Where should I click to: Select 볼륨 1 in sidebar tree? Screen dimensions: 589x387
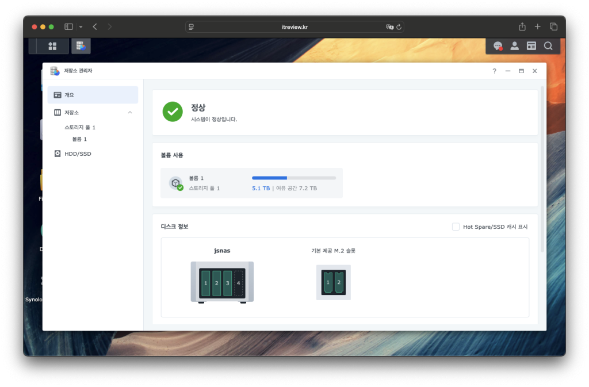tap(79, 139)
